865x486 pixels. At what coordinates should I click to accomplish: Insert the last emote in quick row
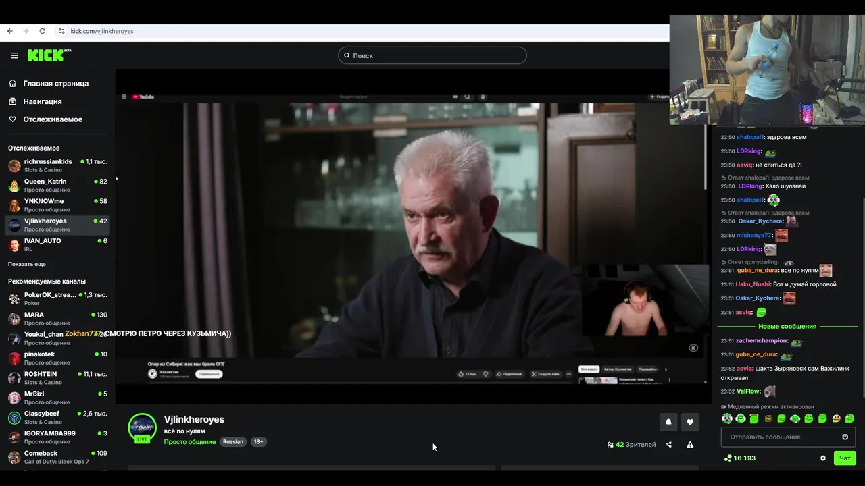click(849, 418)
